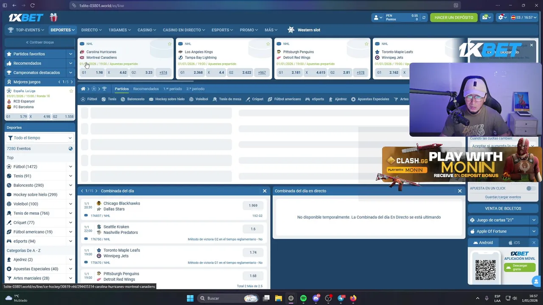
Task: Expand Partidos favoritos section
Action: 70,54
